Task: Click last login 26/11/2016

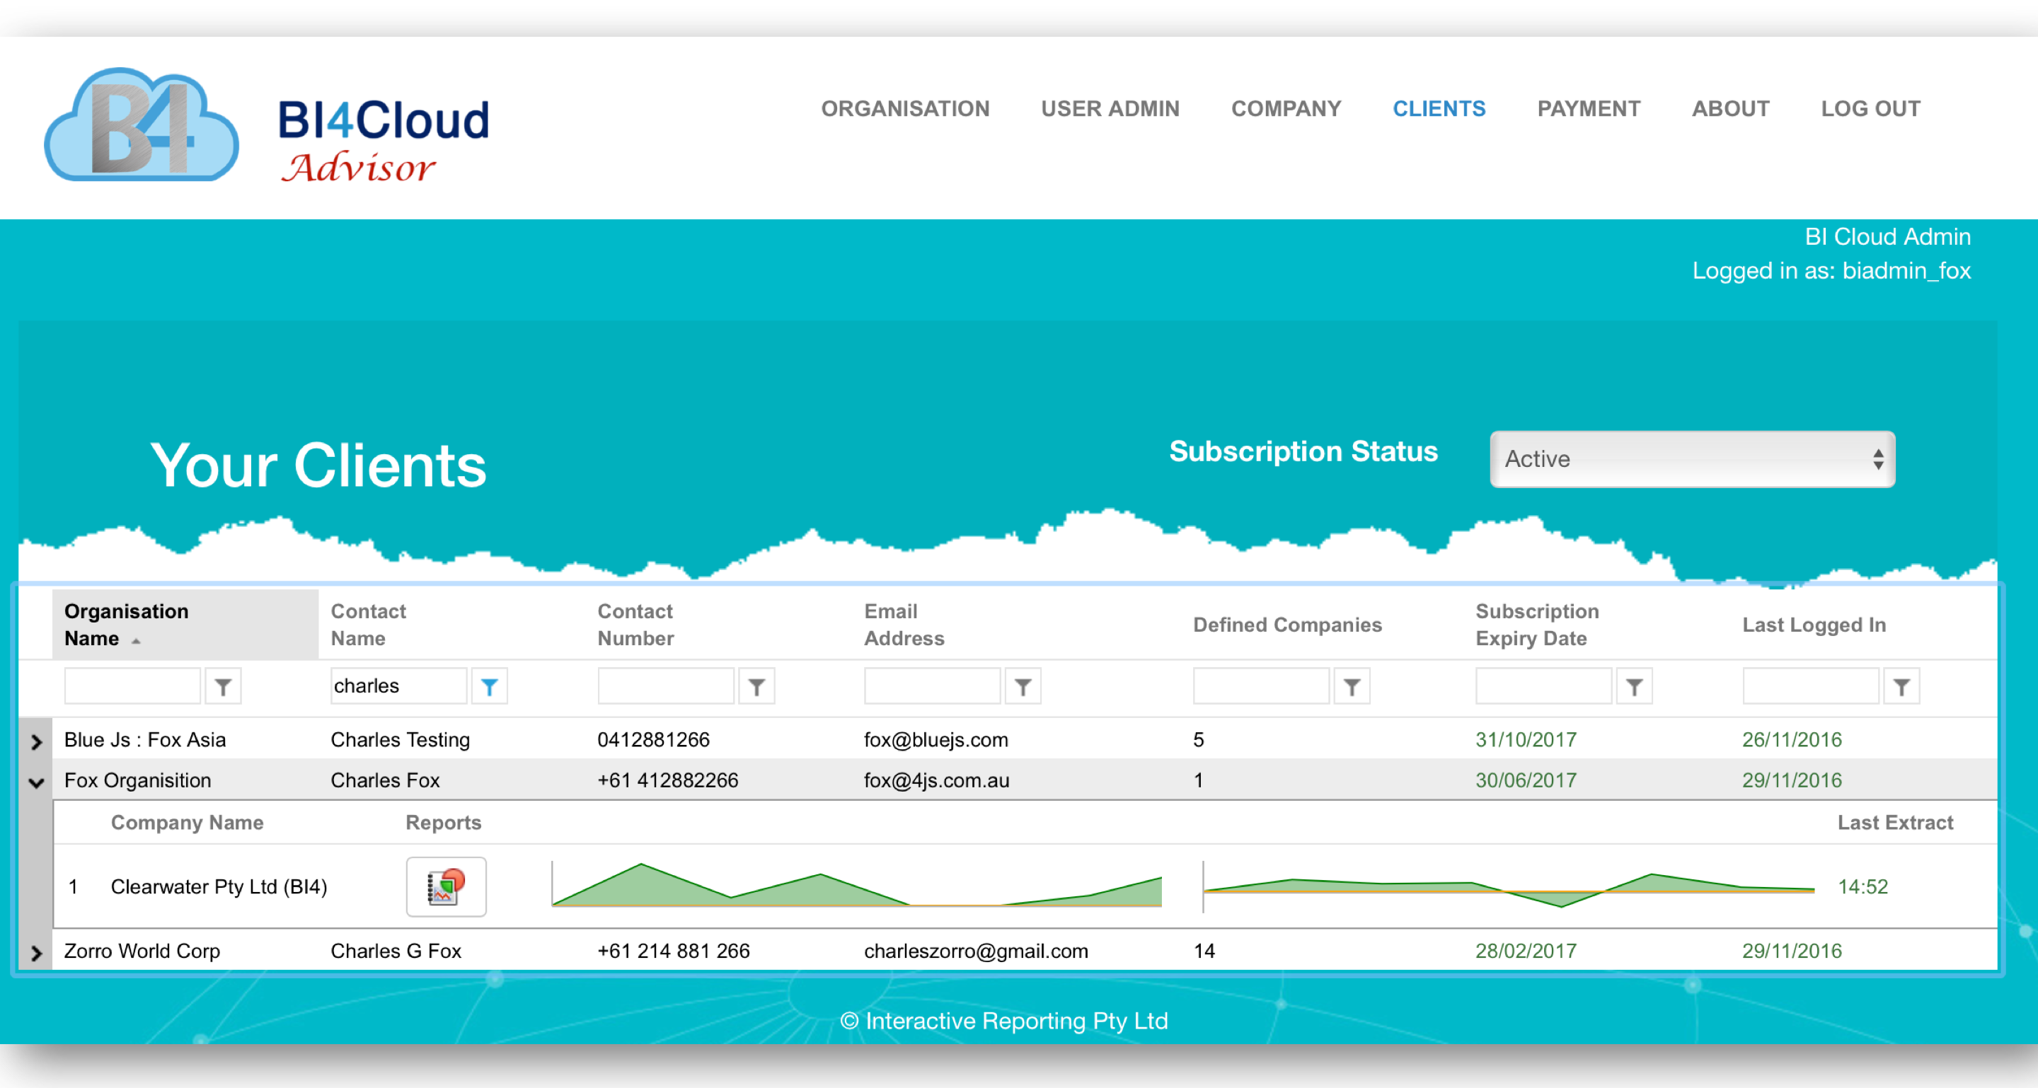Action: click(1792, 740)
